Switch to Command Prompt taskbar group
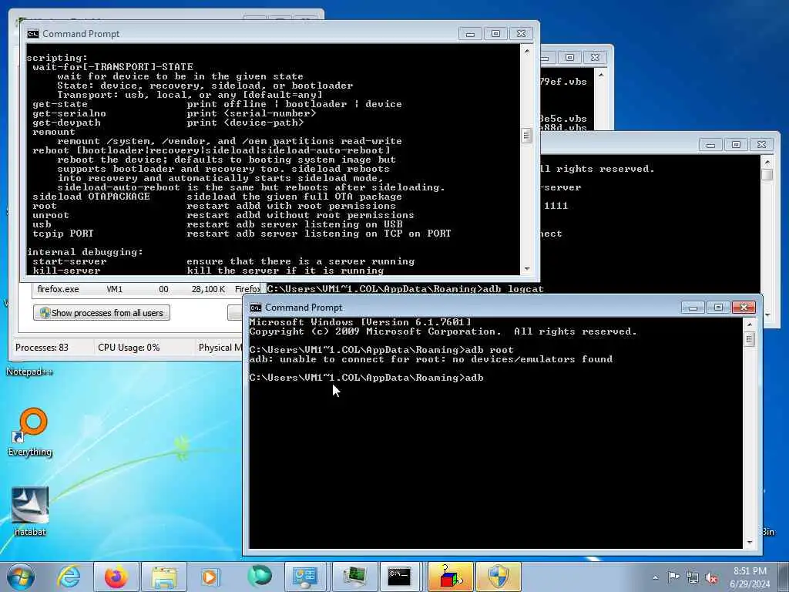The height and width of the screenshot is (592, 789). 400,577
